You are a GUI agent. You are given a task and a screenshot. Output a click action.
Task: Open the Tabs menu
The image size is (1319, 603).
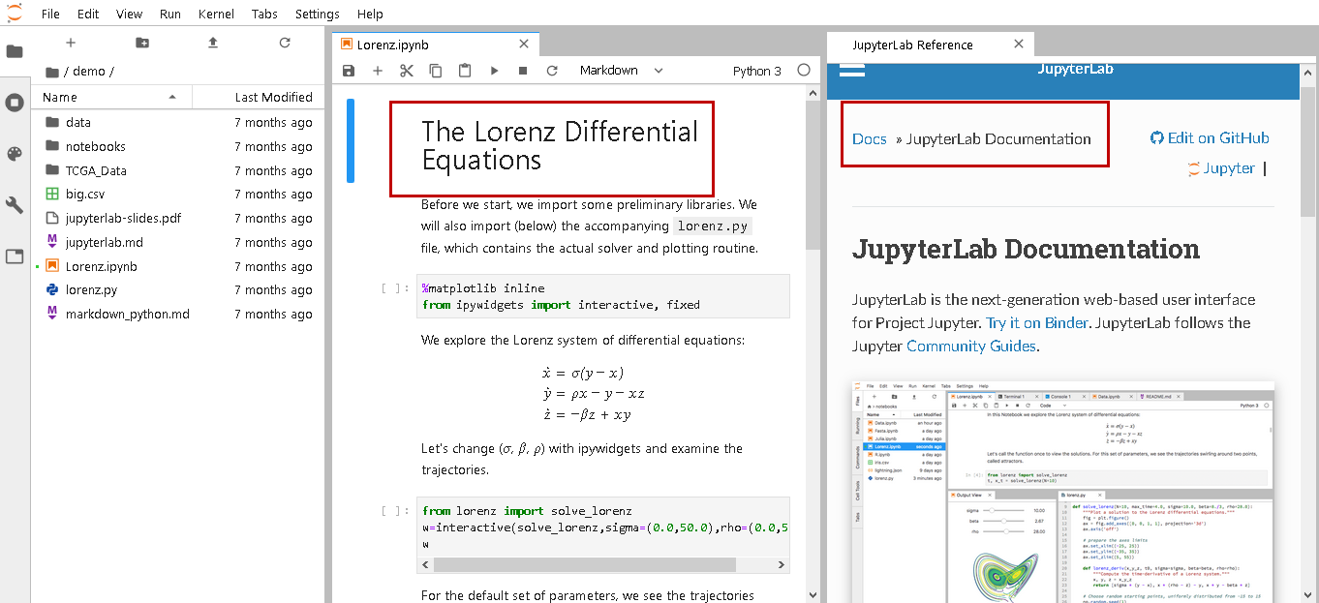[265, 14]
